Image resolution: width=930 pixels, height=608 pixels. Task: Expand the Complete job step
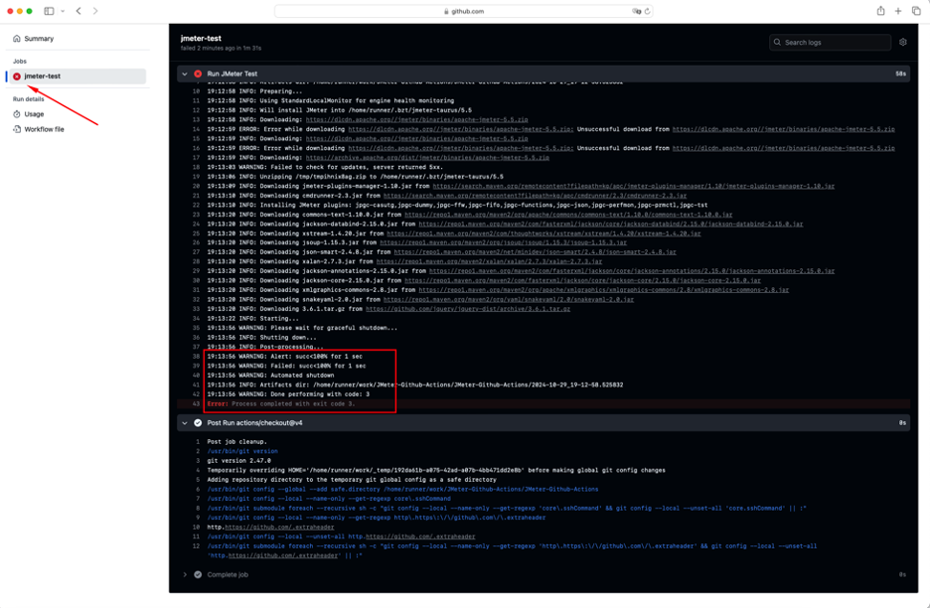[185, 575]
